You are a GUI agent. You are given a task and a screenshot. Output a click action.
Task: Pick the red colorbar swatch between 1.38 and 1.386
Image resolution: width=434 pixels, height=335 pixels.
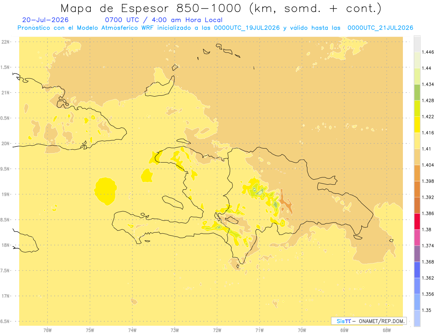click(x=417, y=221)
